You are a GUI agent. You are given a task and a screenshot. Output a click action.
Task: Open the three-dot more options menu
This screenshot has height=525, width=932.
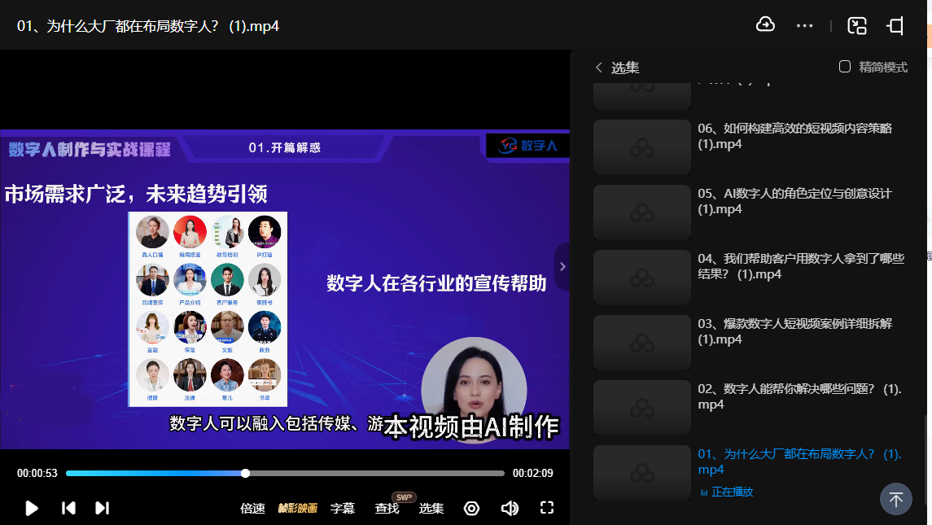click(x=805, y=25)
